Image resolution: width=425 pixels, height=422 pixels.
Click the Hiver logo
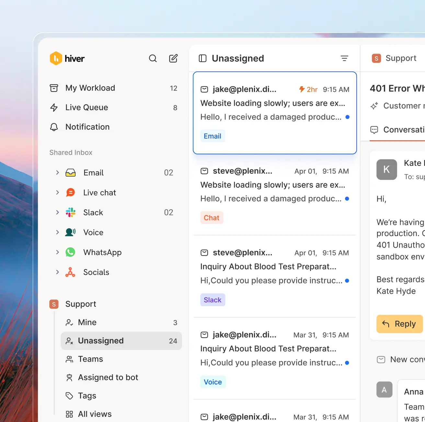67,58
